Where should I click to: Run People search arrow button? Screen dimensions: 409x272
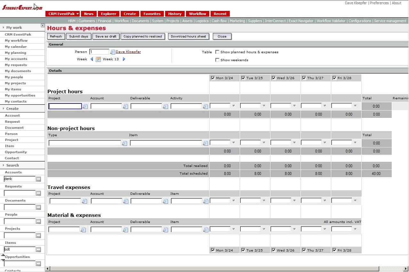[x=38, y=221]
